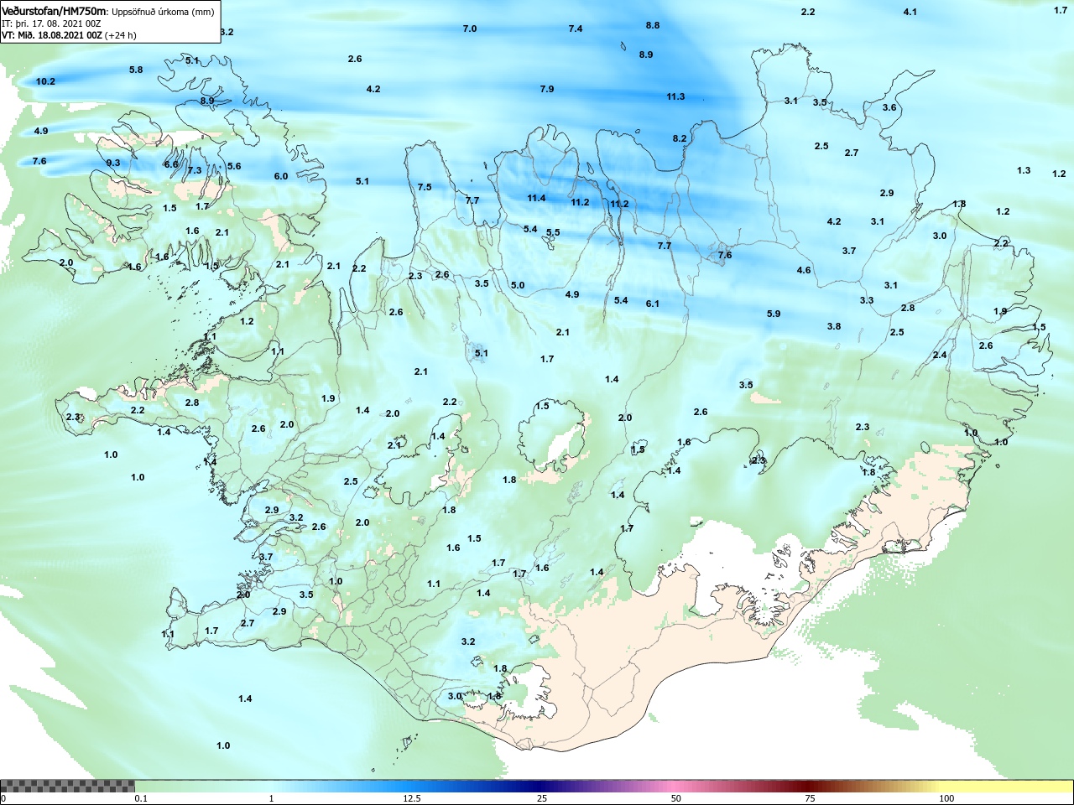Click the 12.5 mark on the color scale
The image size is (1074, 805).
412,798
